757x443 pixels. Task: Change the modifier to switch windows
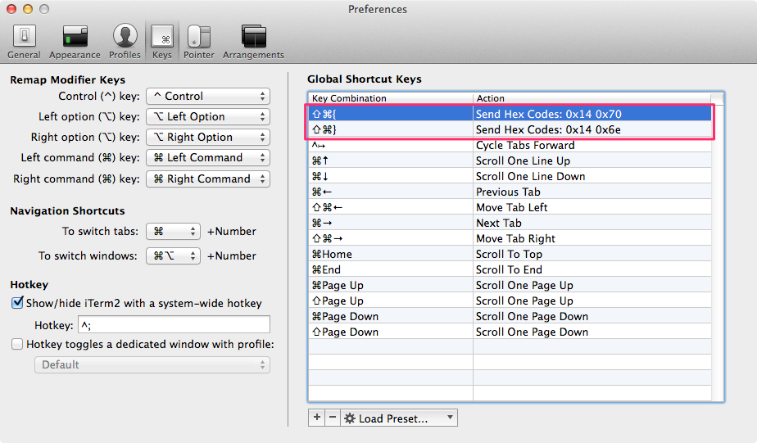click(174, 255)
